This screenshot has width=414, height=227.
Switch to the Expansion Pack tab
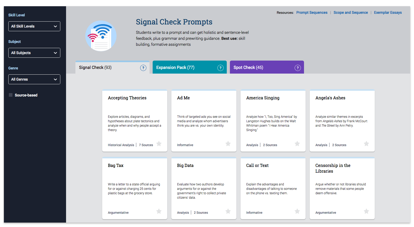pos(190,67)
